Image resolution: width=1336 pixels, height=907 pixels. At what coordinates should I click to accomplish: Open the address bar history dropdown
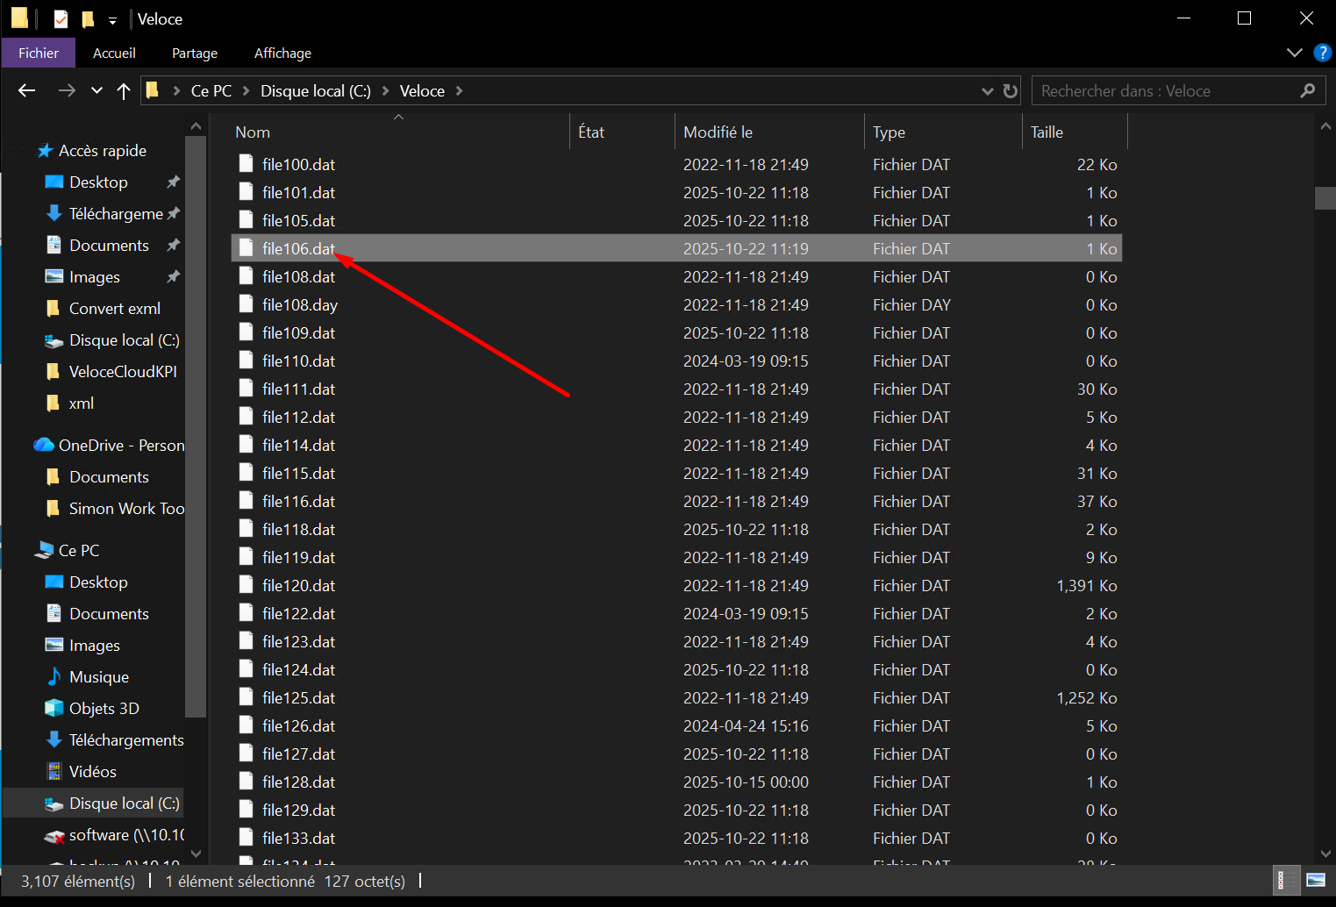988,90
